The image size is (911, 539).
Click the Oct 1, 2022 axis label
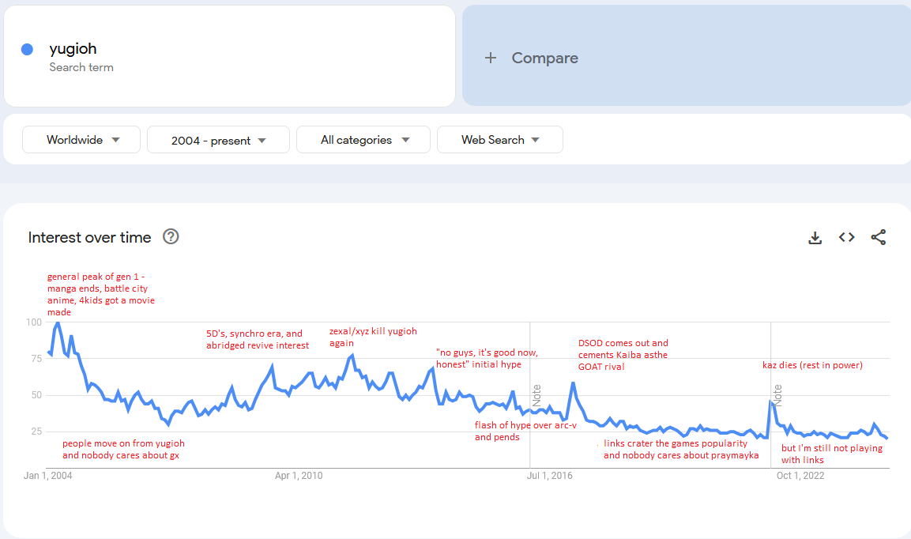point(800,476)
